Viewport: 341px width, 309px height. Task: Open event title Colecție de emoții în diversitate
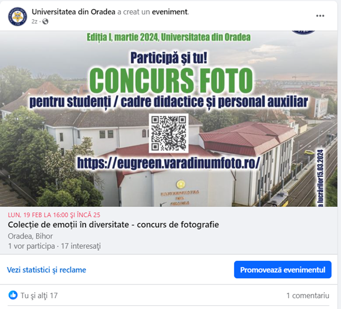click(x=113, y=225)
